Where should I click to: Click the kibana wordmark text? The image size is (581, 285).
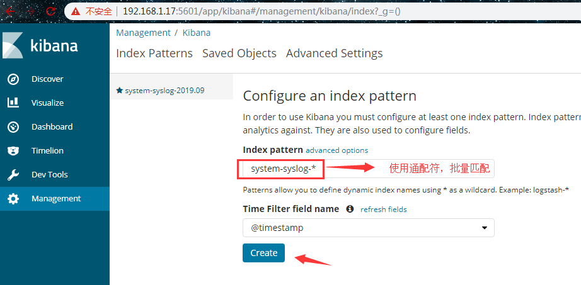click(54, 46)
